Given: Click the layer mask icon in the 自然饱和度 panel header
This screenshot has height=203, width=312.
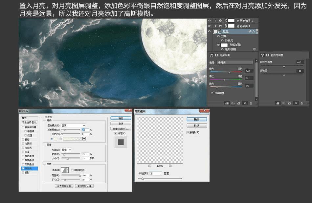Looking at the screenshot, I should point(267,55).
